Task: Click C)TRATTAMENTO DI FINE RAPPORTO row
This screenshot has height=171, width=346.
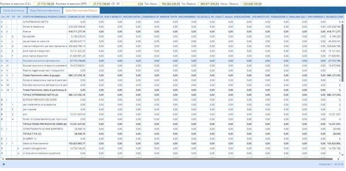Action: point(171,129)
